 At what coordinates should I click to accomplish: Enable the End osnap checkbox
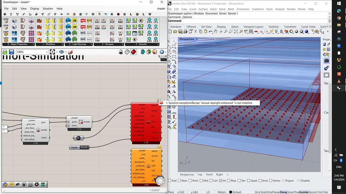[x=170, y=181]
